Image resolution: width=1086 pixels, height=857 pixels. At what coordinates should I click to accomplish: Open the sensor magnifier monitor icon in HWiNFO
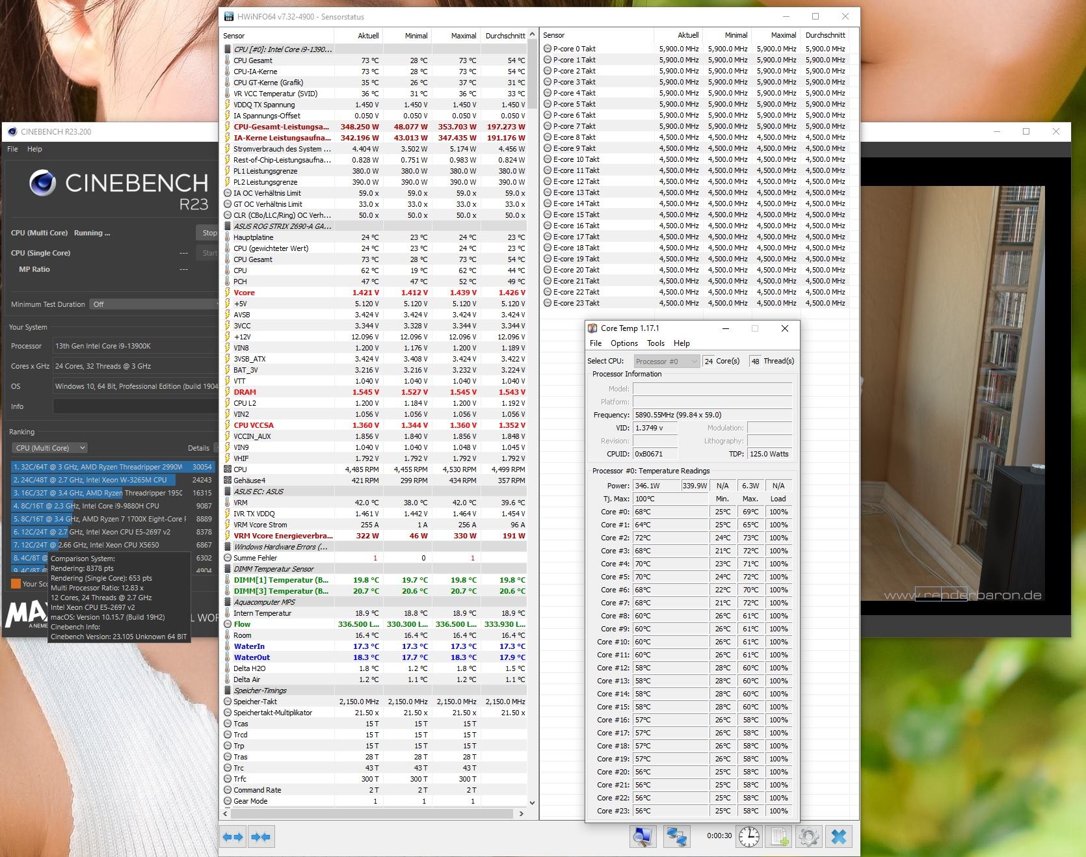click(x=642, y=837)
